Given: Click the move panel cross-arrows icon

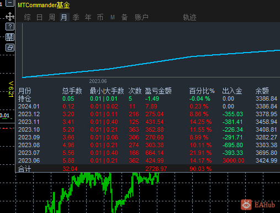Looking at the screenshot, I should (x=10, y=17).
